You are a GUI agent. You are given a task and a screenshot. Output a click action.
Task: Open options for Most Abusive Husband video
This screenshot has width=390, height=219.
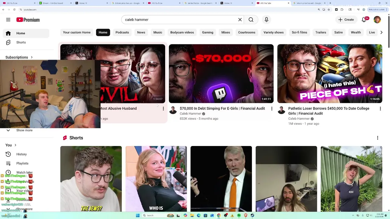tap(163, 109)
